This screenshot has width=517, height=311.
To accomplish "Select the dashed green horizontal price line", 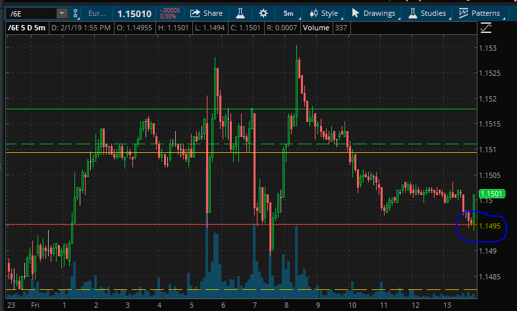I will click(241, 144).
